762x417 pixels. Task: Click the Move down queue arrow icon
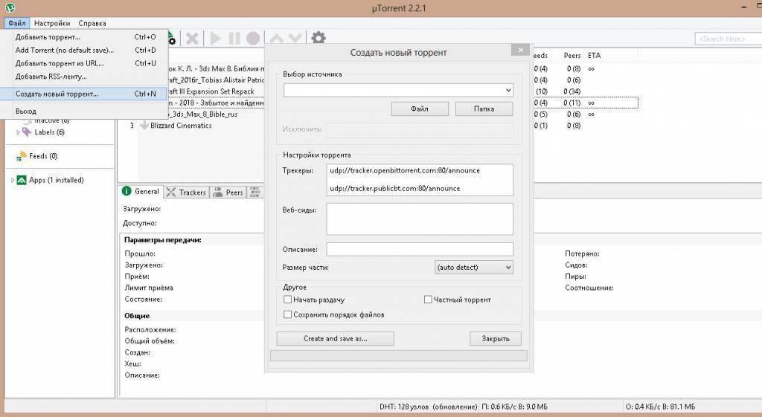tap(295, 38)
